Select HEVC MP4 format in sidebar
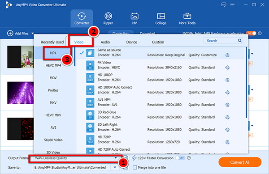The height and width of the screenshot is (174, 269). click(x=53, y=65)
